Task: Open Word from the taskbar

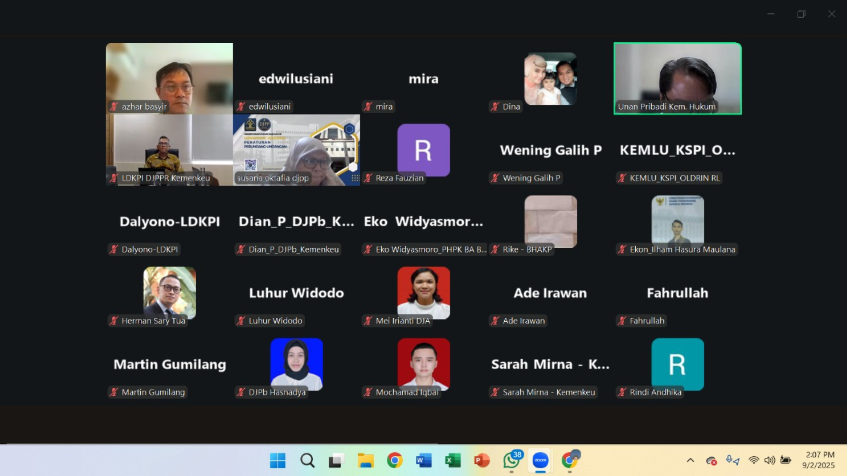Action: 423,461
